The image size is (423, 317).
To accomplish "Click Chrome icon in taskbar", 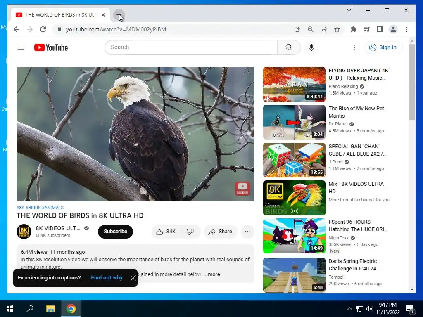I will coord(71,309).
